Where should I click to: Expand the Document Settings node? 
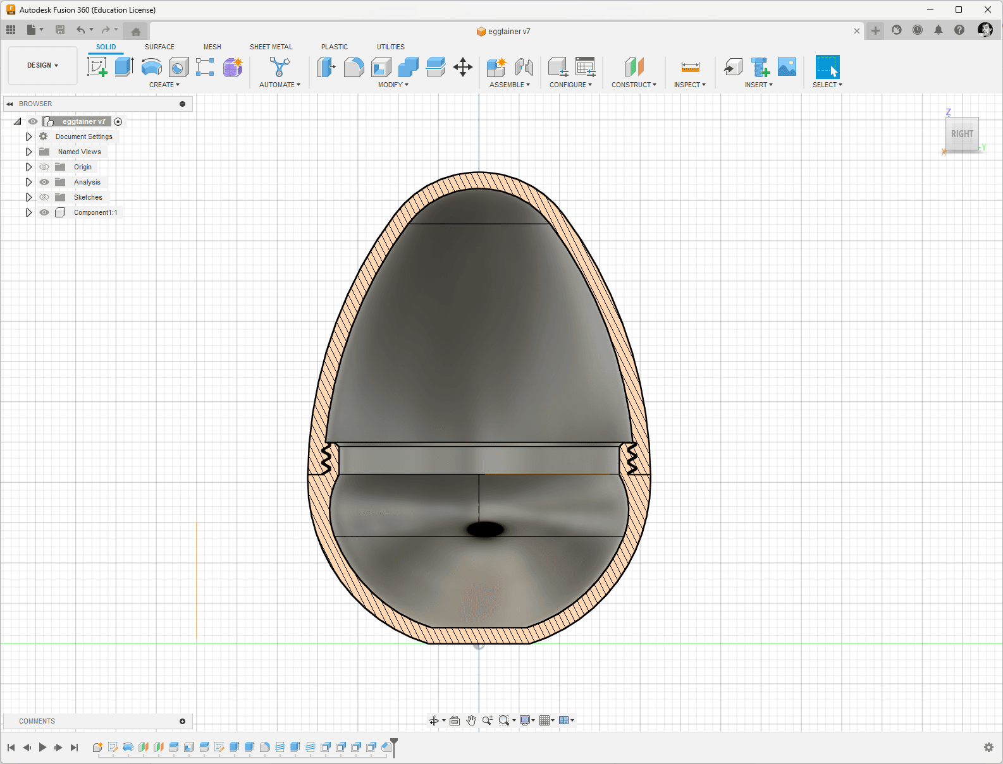click(28, 136)
